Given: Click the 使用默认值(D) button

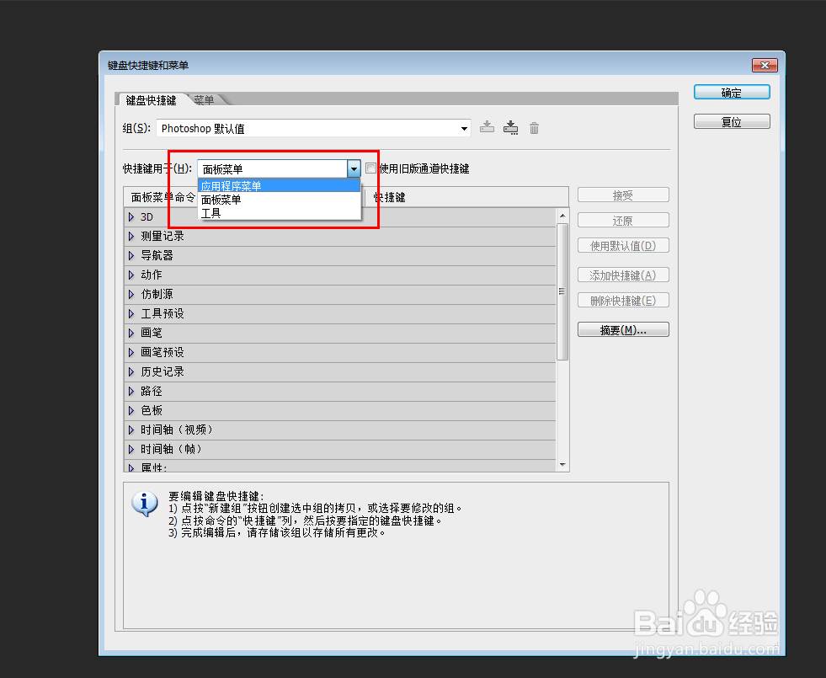Looking at the screenshot, I should pos(623,245).
